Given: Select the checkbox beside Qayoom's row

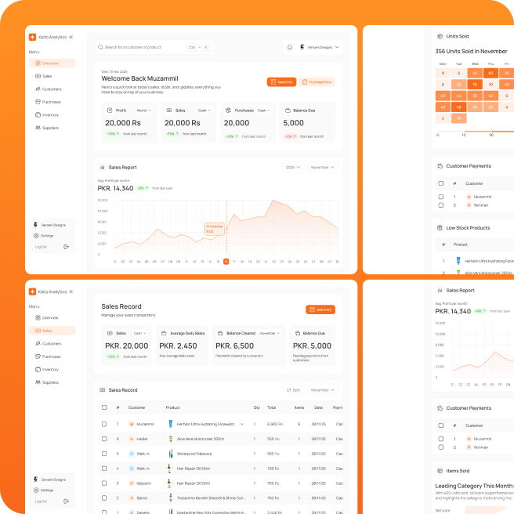Looking at the screenshot, I should pos(104,483).
